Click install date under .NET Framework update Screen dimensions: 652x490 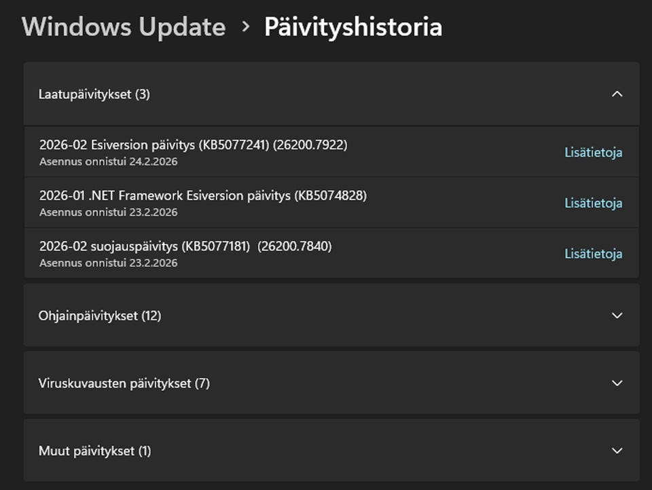point(109,212)
